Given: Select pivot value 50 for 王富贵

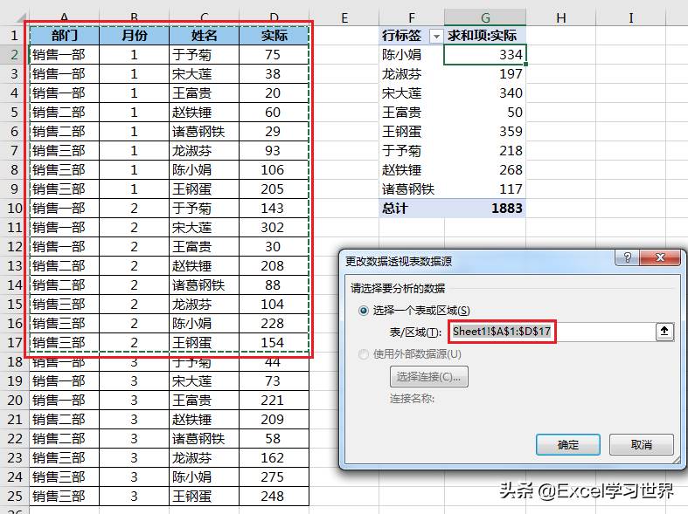Looking at the screenshot, I should click(485, 113).
